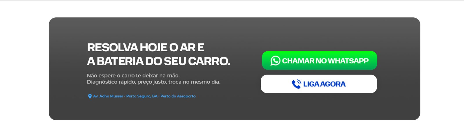The image size is (464, 125).
Task: Click the sentence Não espere o carro te deixar na mão
Action: click(133, 75)
